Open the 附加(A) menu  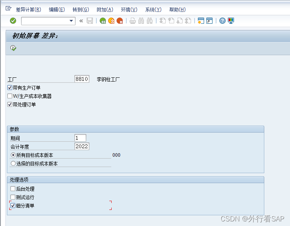[105, 10]
